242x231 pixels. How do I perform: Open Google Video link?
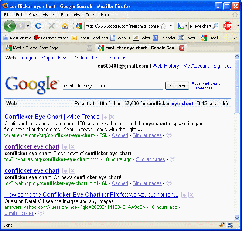pyautogui.click(x=81, y=58)
